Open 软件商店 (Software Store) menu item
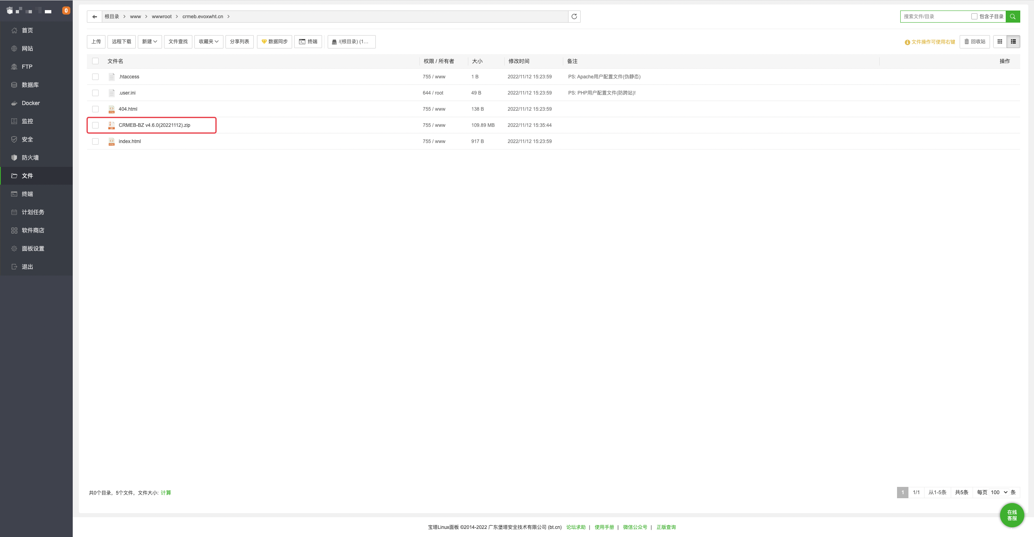This screenshot has height=537, width=1034. click(x=33, y=230)
